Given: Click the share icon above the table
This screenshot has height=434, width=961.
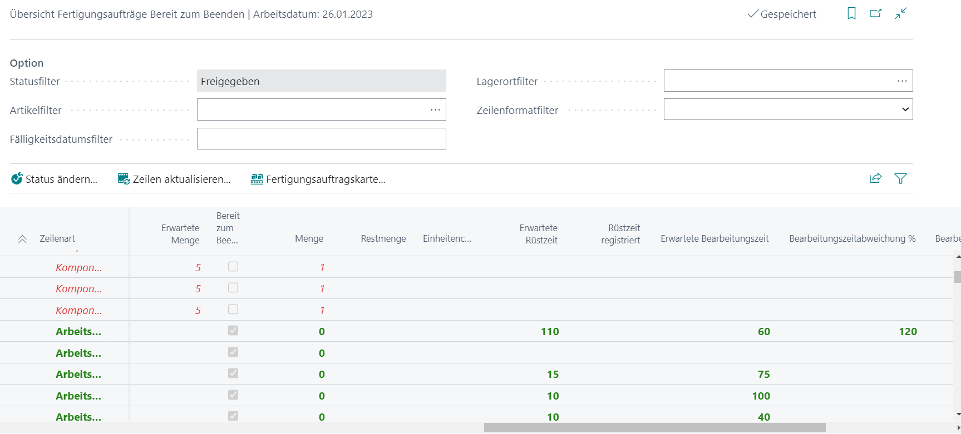Looking at the screenshot, I should (876, 178).
